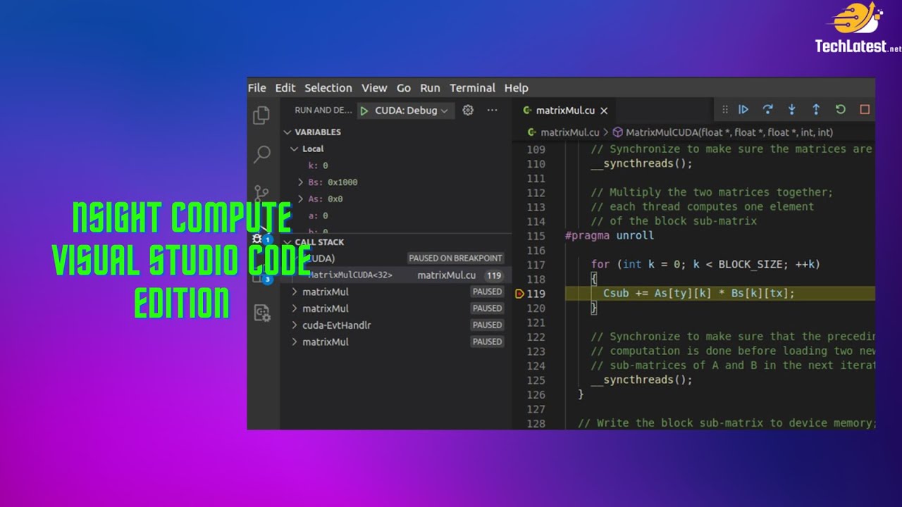Click the Step Into debug button

pyautogui.click(x=791, y=109)
